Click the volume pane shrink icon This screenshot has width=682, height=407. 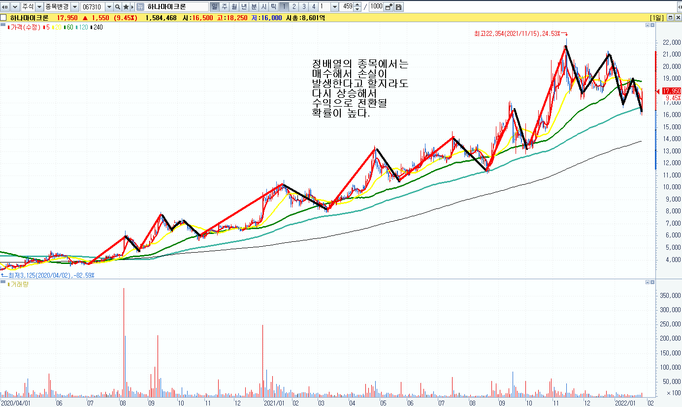(647, 283)
